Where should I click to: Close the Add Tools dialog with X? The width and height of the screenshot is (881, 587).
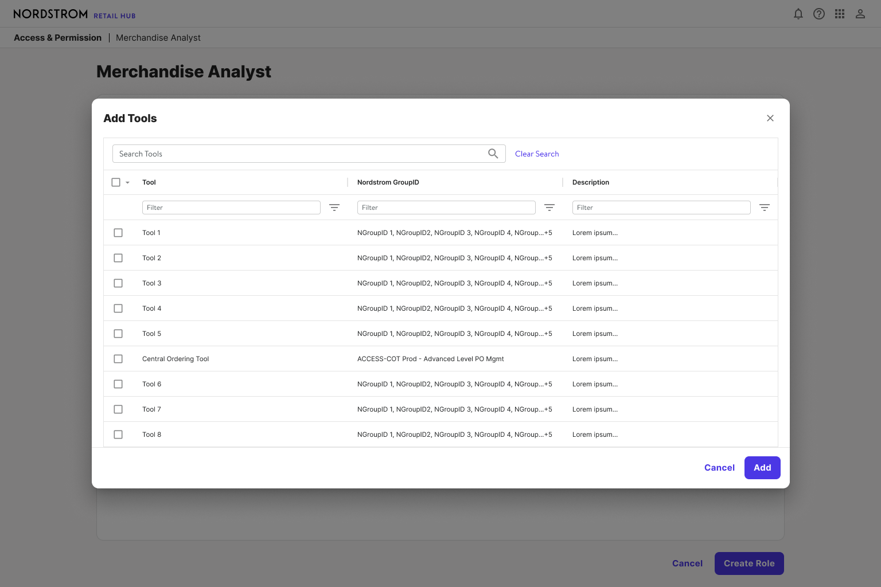[x=770, y=118]
